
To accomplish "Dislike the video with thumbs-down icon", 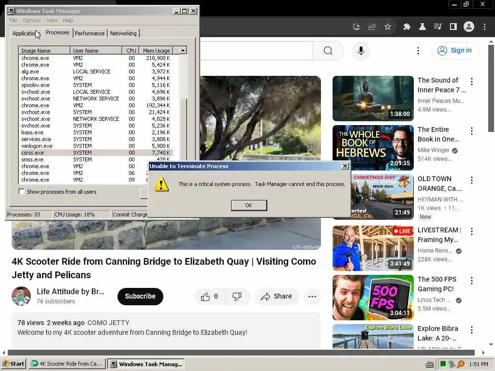I will [237, 297].
